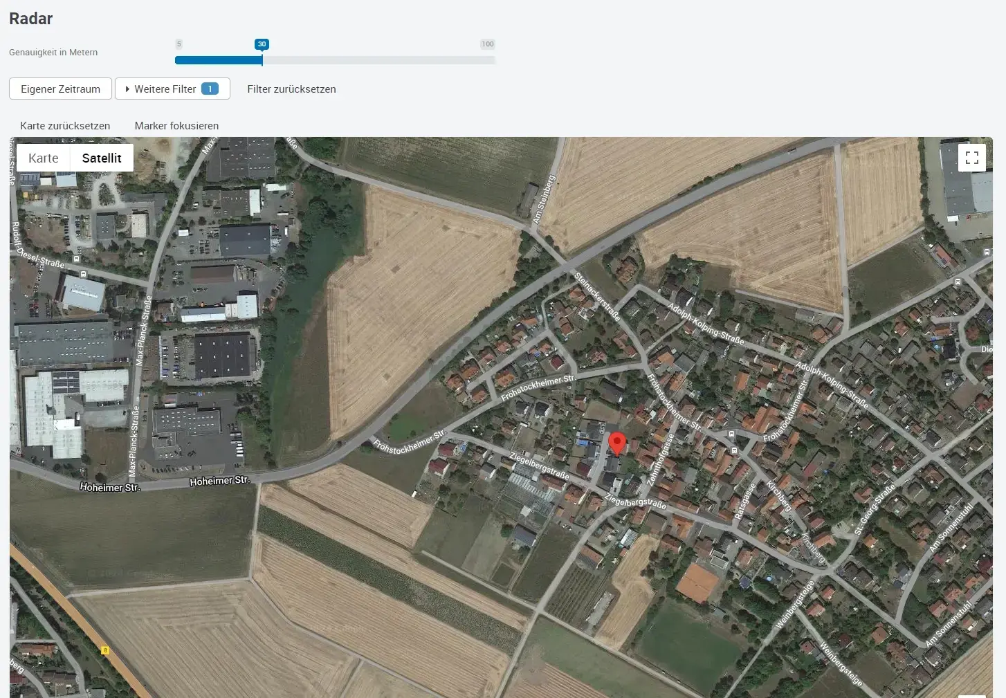
Task: Open the map in fullscreen view
Action: (971, 158)
